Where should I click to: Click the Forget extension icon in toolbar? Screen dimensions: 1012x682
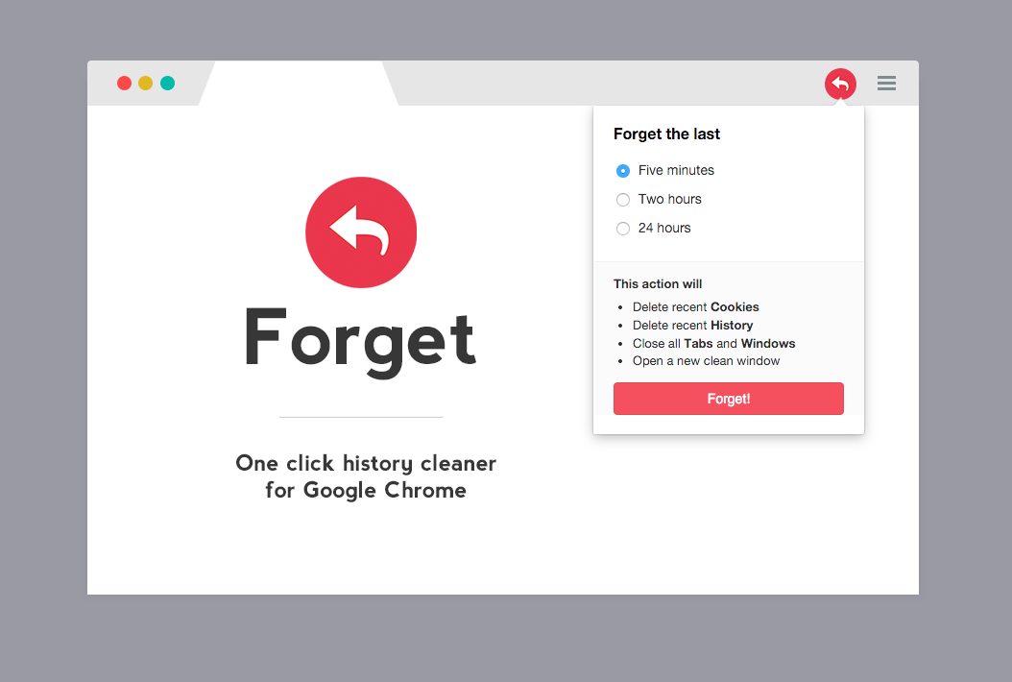pos(840,84)
